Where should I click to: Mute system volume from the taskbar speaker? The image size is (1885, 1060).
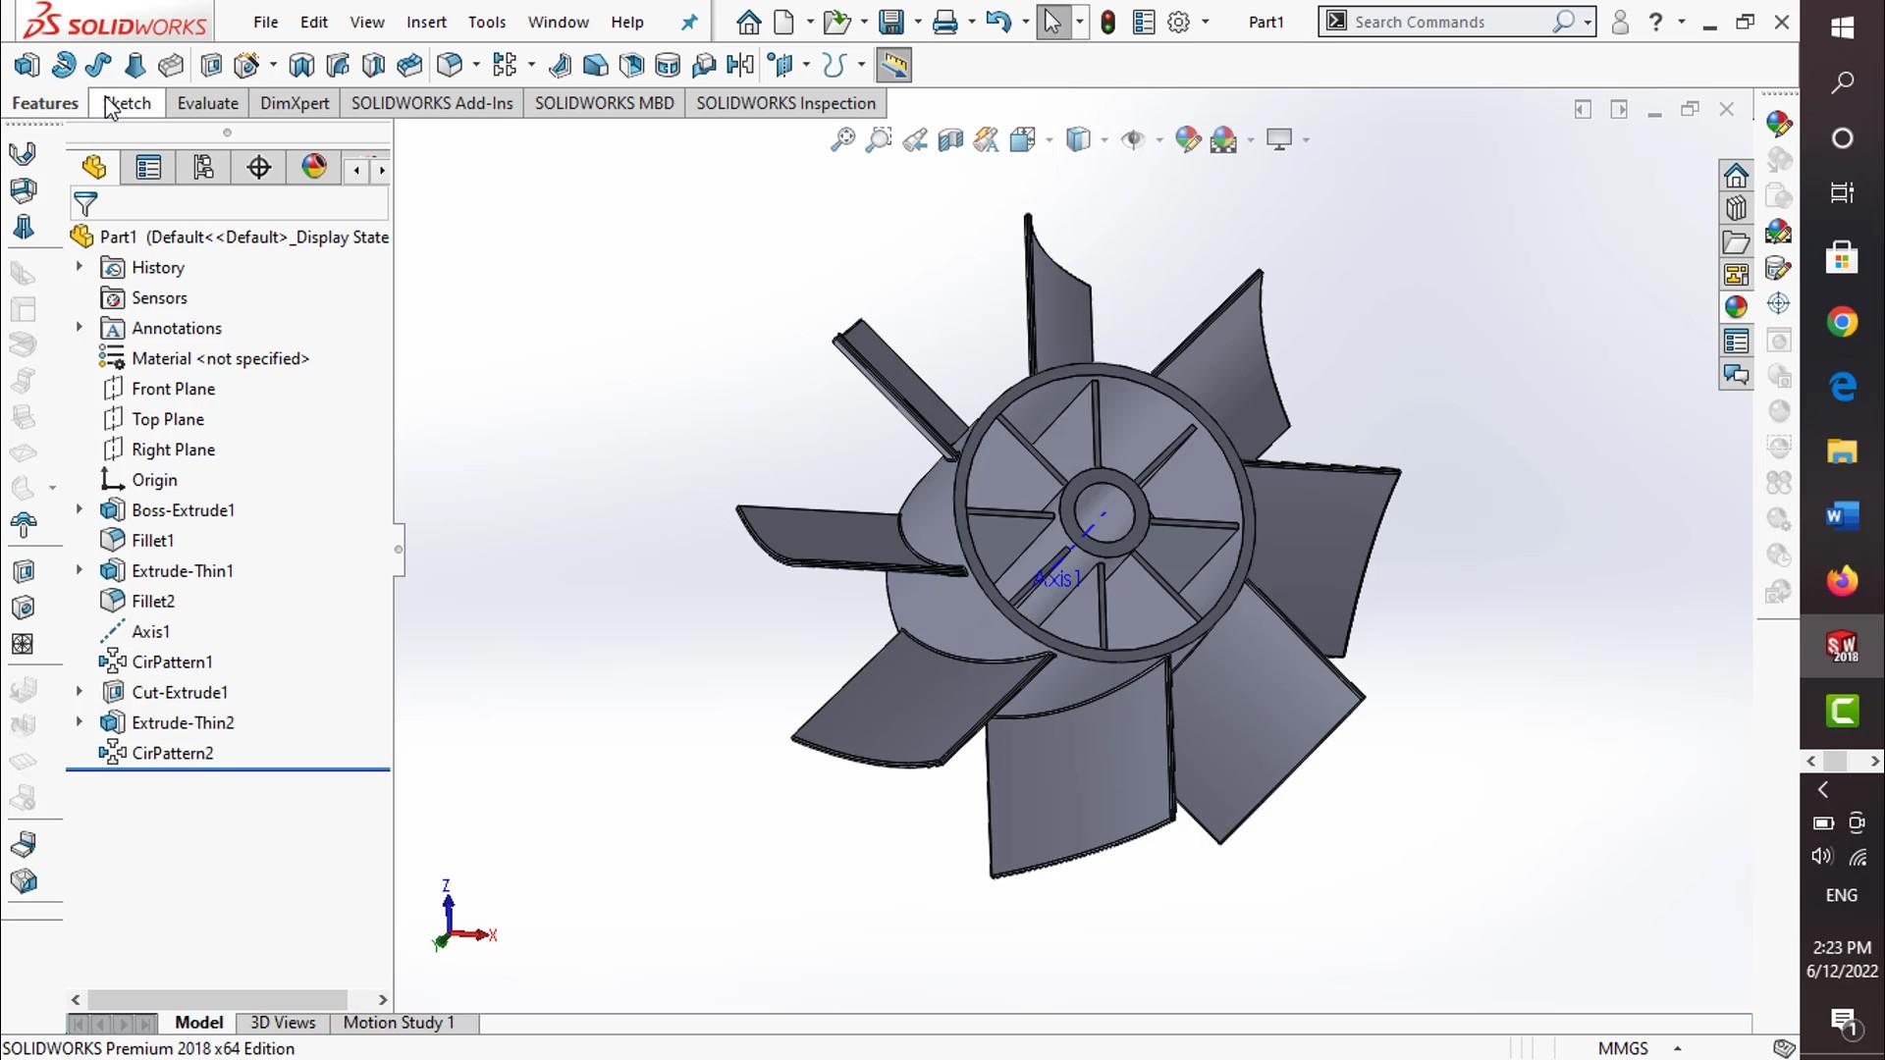(x=1821, y=856)
